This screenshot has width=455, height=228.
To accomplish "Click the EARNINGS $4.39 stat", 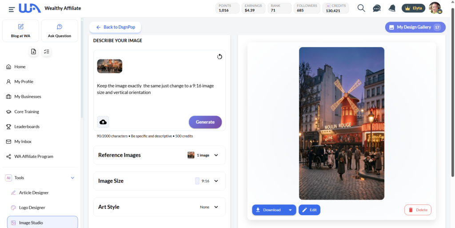I will coord(254,8).
